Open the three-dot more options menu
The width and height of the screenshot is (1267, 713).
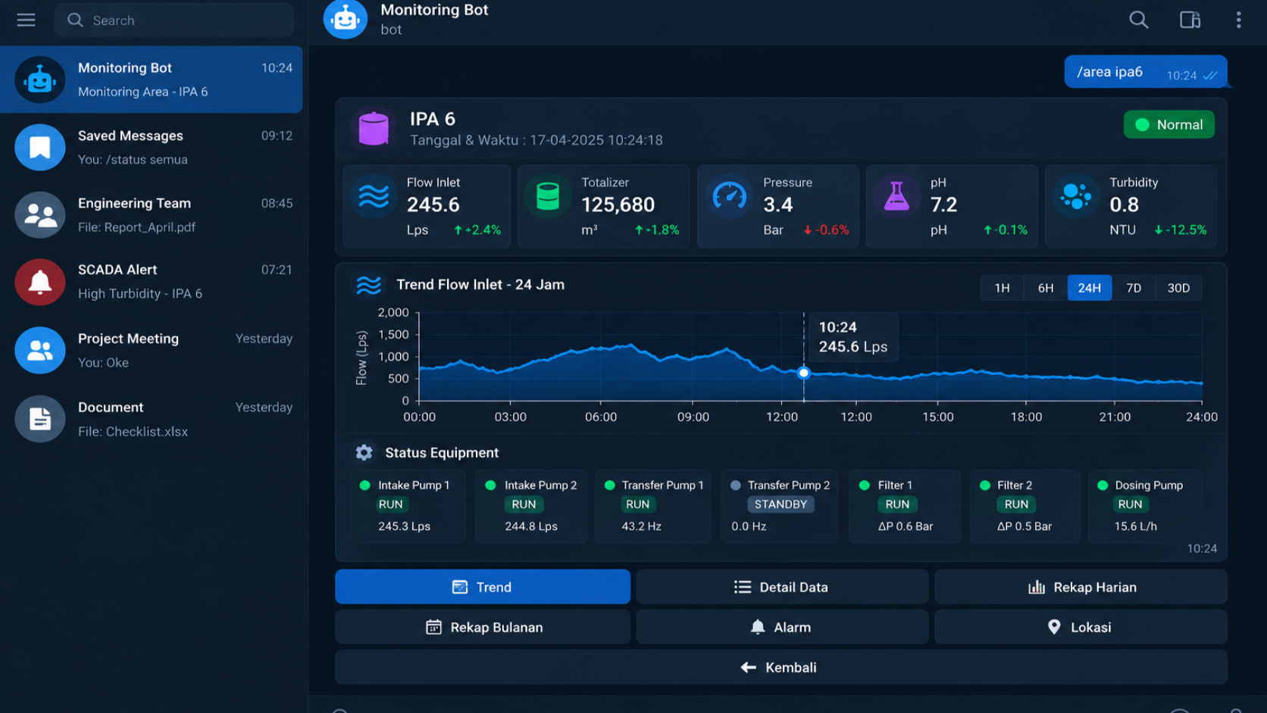tap(1238, 20)
